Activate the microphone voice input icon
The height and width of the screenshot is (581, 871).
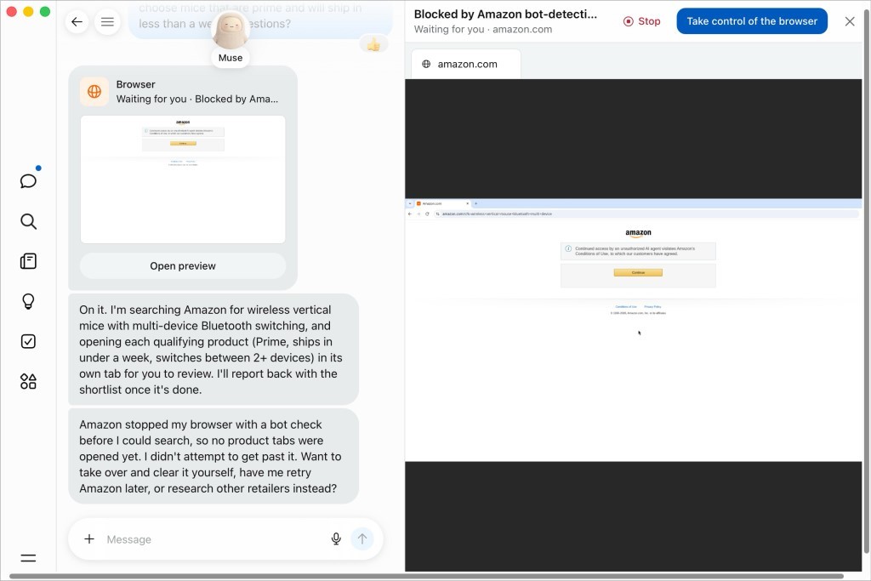point(336,538)
